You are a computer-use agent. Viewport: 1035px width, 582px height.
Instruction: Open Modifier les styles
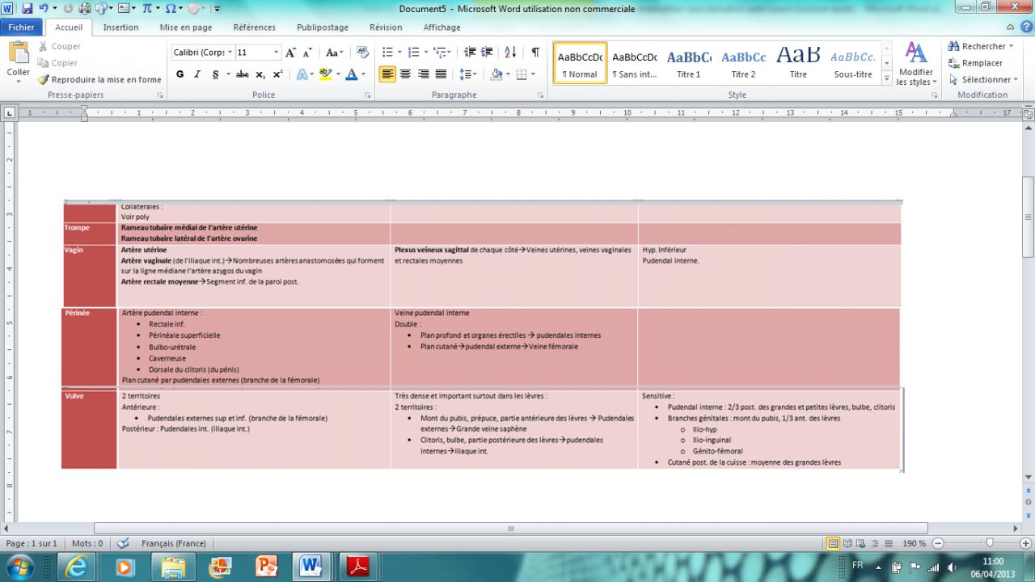[916, 65]
